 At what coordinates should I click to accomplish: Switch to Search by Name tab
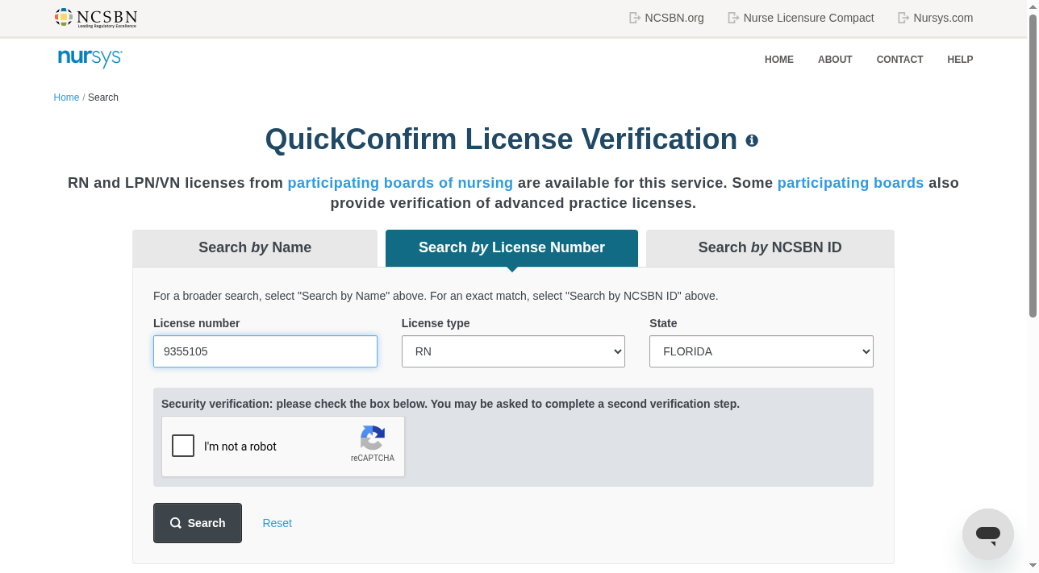point(255,248)
